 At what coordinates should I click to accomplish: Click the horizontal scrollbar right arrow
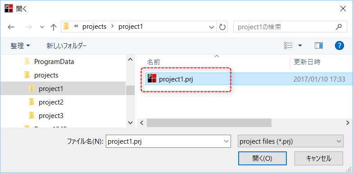(348, 123)
